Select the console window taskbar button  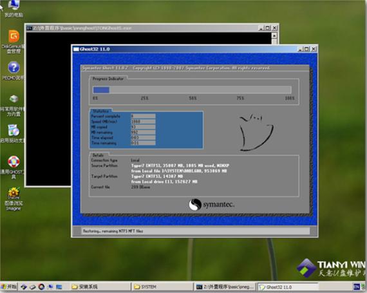tap(225, 287)
